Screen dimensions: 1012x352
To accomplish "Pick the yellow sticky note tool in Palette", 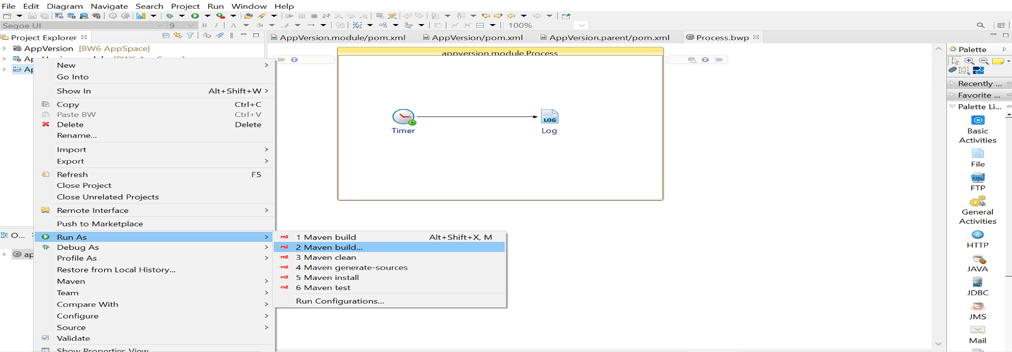I will 998,61.
